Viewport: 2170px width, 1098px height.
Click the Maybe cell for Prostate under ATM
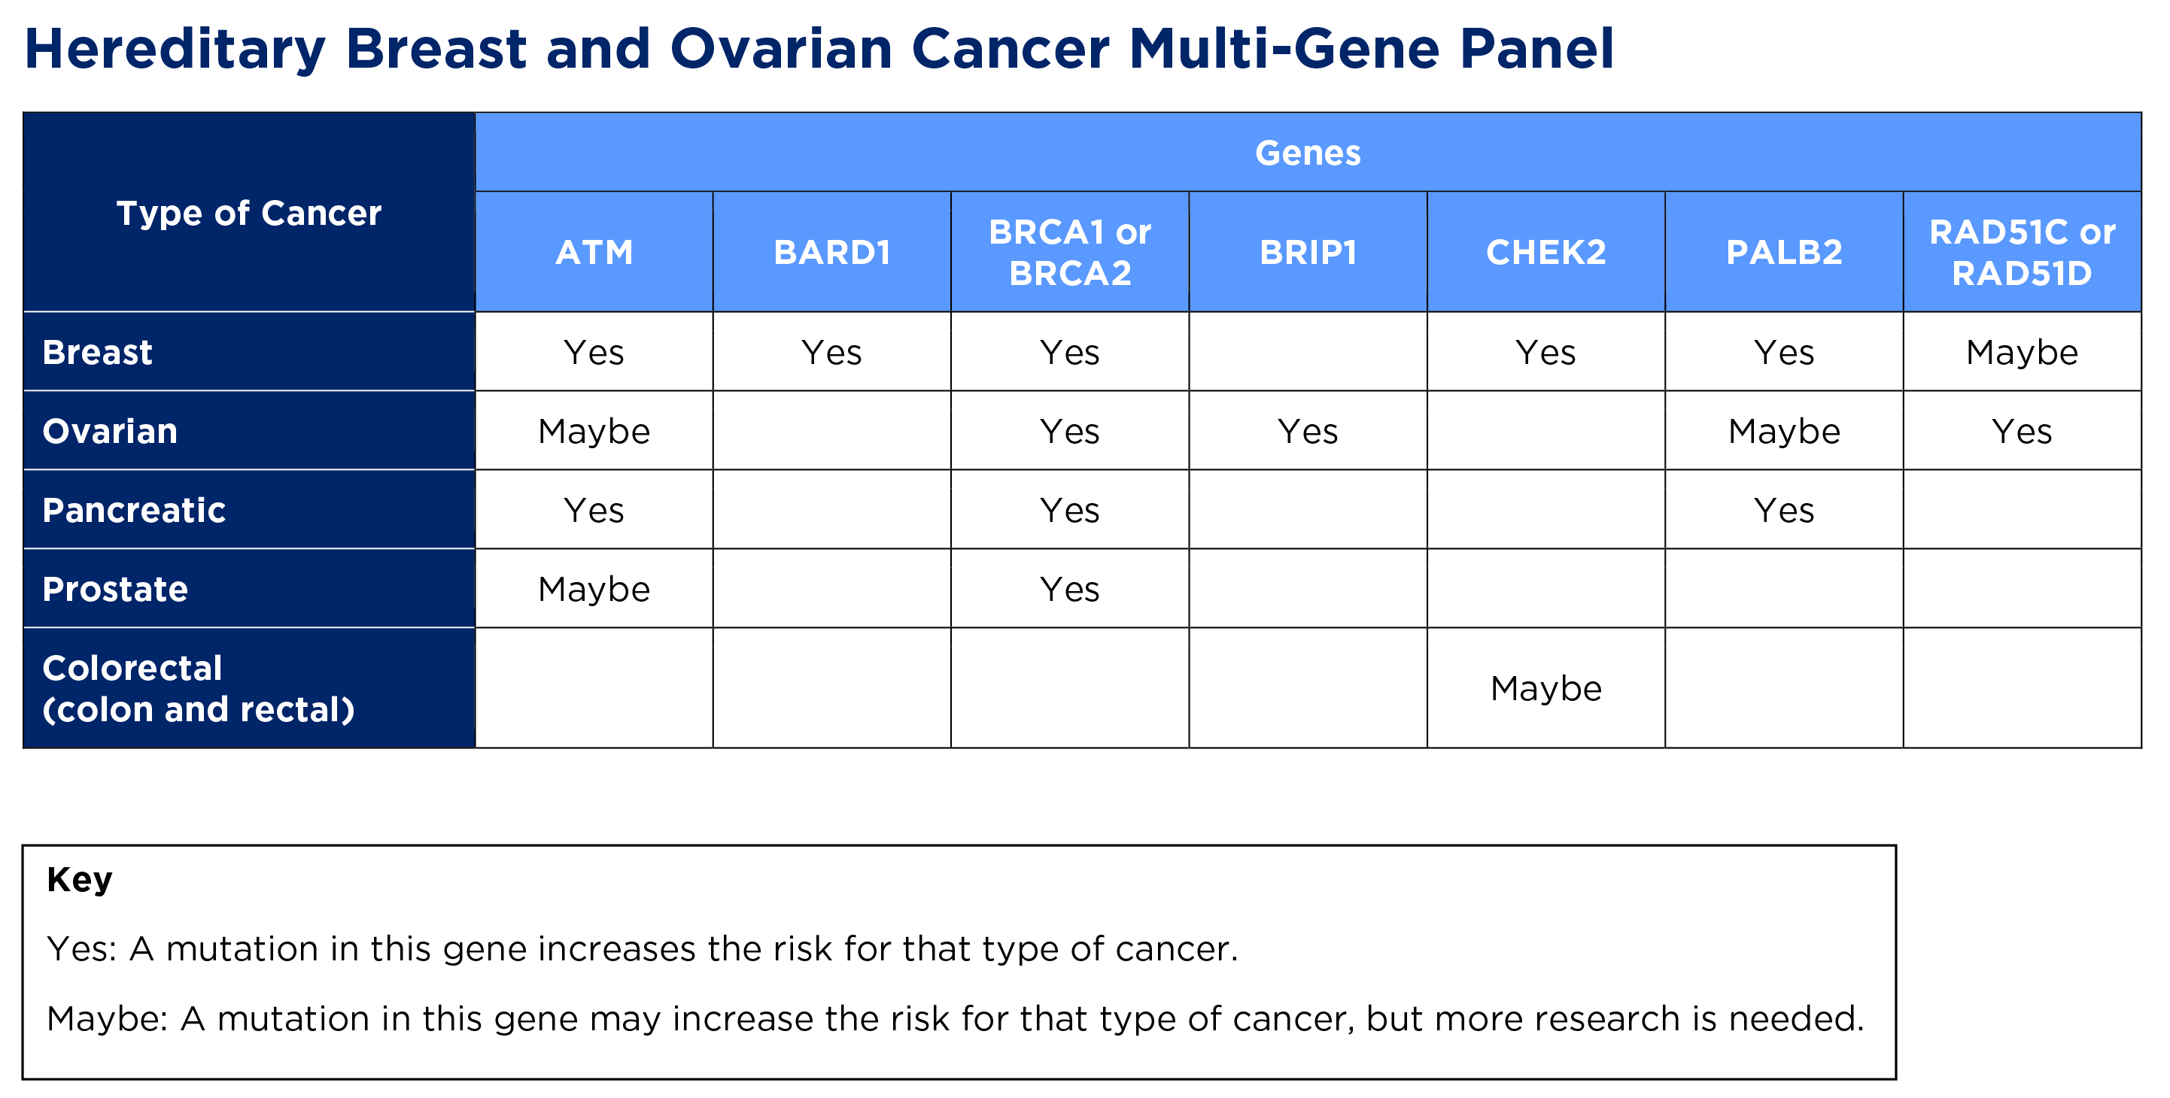pyautogui.click(x=594, y=590)
